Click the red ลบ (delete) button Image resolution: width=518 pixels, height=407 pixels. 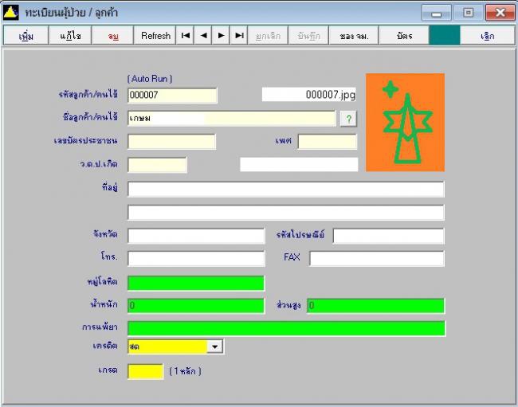pyautogui.click(x=112, y=35)
